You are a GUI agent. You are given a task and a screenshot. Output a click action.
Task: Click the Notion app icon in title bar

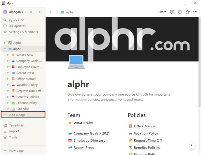tap(3, 3)
